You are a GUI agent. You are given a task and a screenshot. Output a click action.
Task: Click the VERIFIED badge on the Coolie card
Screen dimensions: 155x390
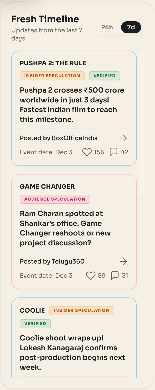pyautogui.click(x=35, y=323)
